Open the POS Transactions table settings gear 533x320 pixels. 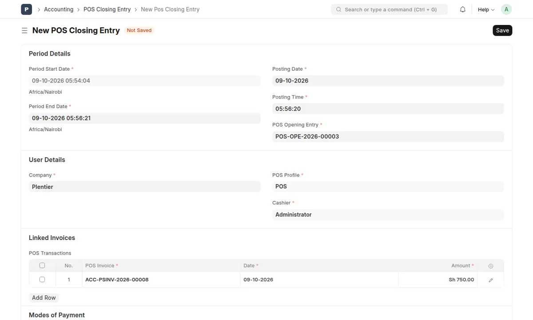pos(491,266)
